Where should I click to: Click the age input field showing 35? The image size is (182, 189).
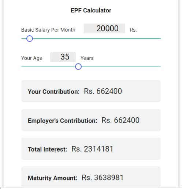pos(63,57)
